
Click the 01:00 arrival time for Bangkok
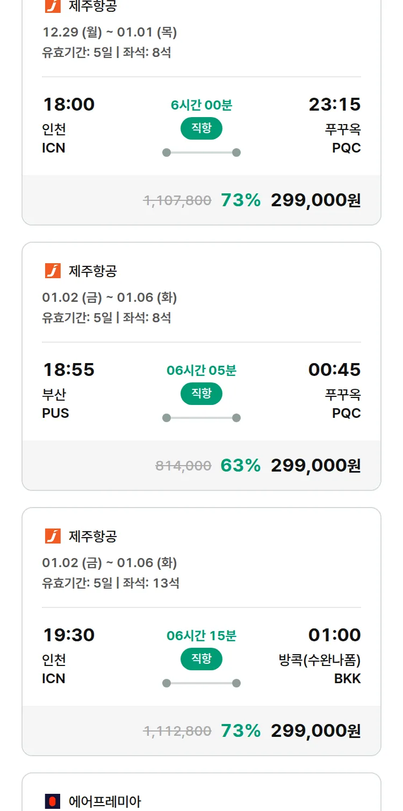tap(334, 635)
